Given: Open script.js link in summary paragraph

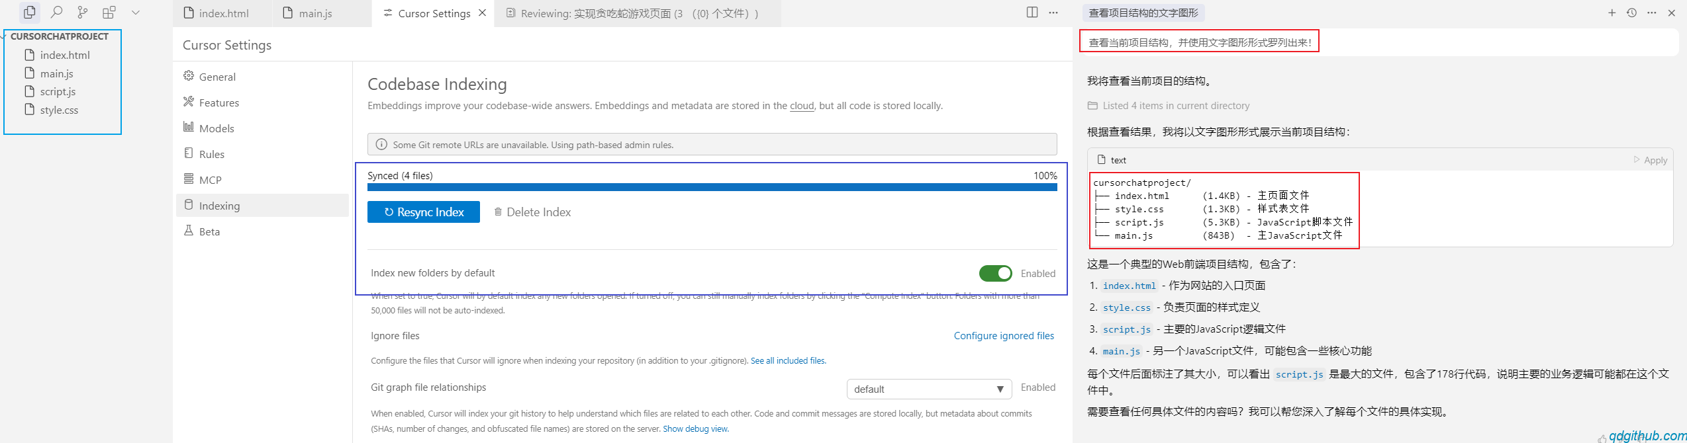Looking at the screenshot, I should click(x=1300, y=374).
